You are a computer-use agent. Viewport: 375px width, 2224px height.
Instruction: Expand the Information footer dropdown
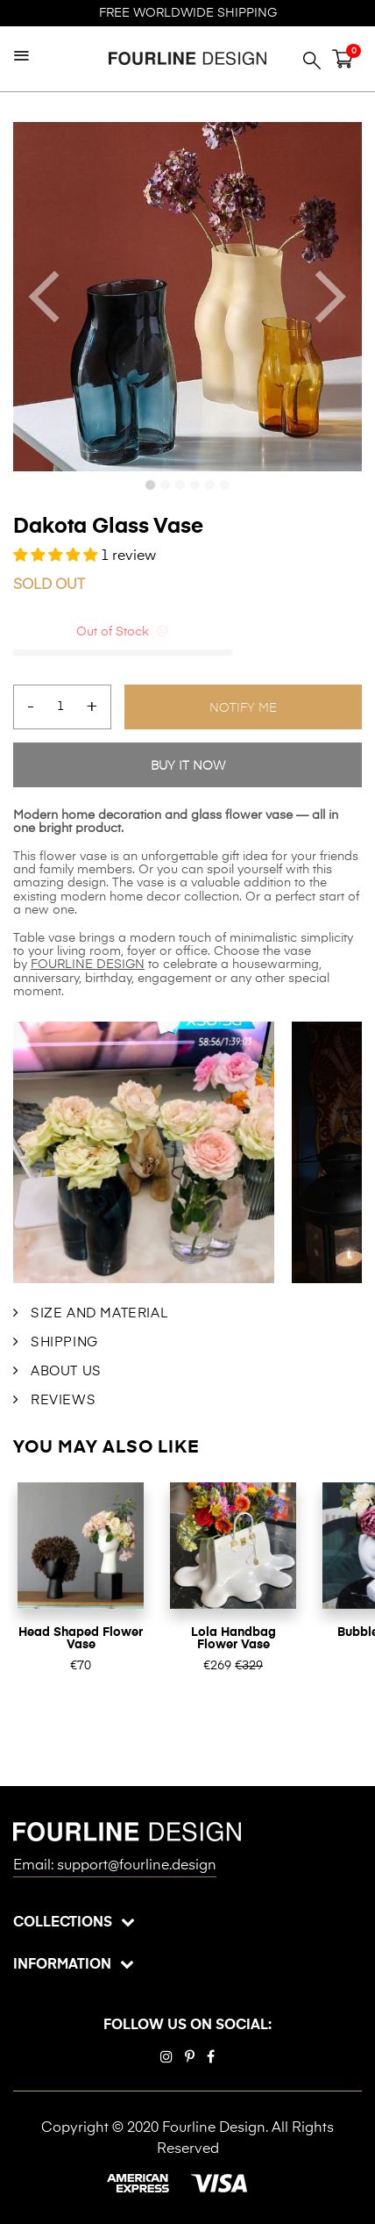[x=74, y=1963]
